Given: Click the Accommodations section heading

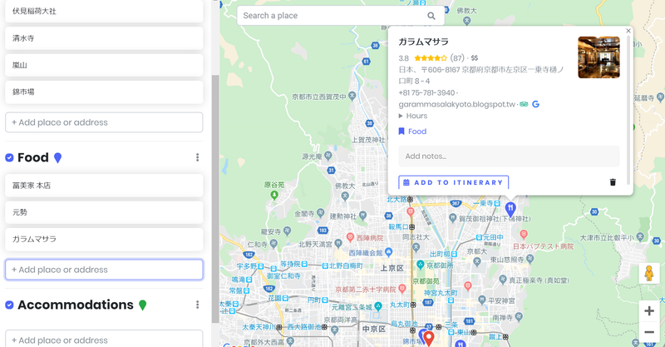Looking at the screenshot, I should tap(76, 305).
